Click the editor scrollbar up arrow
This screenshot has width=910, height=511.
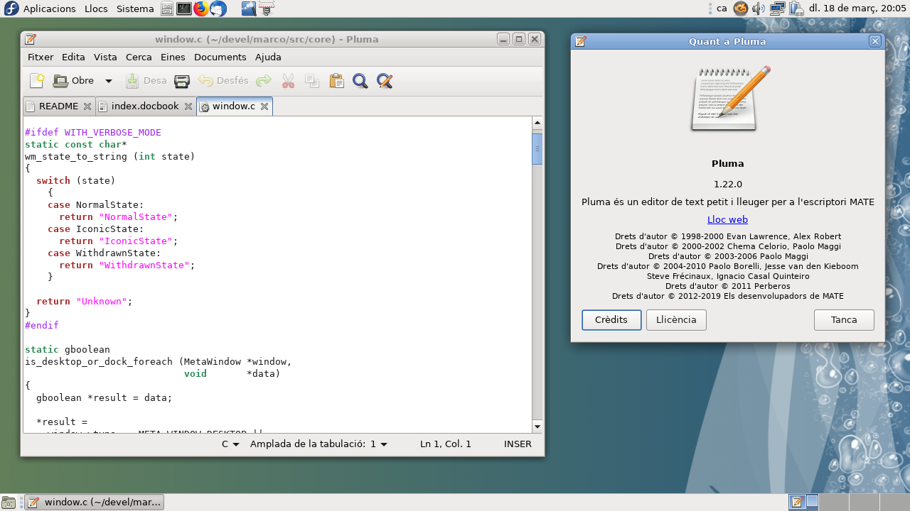(537, 123)
